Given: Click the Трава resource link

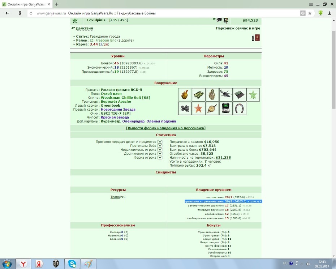Looking at the screenshot, I should click(115, 197).
